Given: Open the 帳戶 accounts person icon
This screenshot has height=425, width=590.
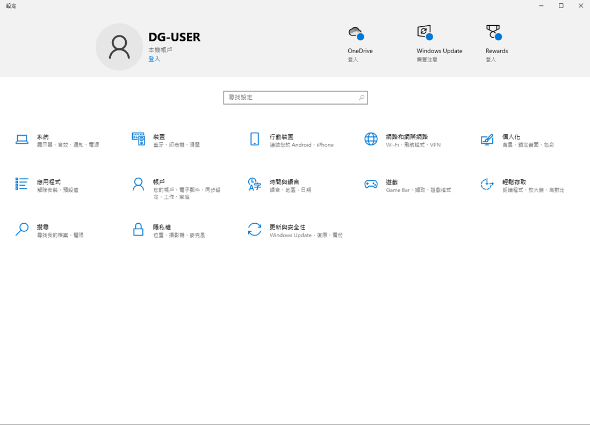Looking at the screenshot, I should click(x=138, y=184).
